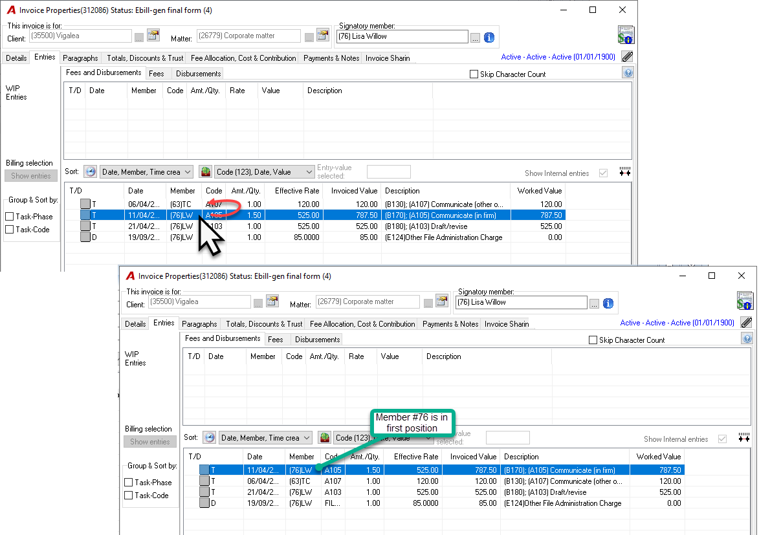Open Payments & Notes tab in front window
The height and width of the screenshot is (535, 759).
(x=450, y=324)
